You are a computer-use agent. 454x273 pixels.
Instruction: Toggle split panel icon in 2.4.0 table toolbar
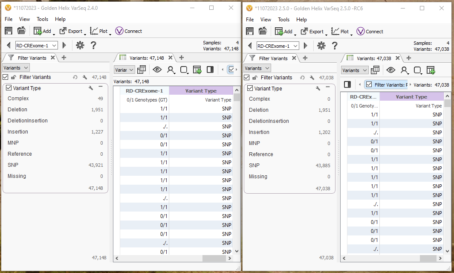tap(210, 70)
